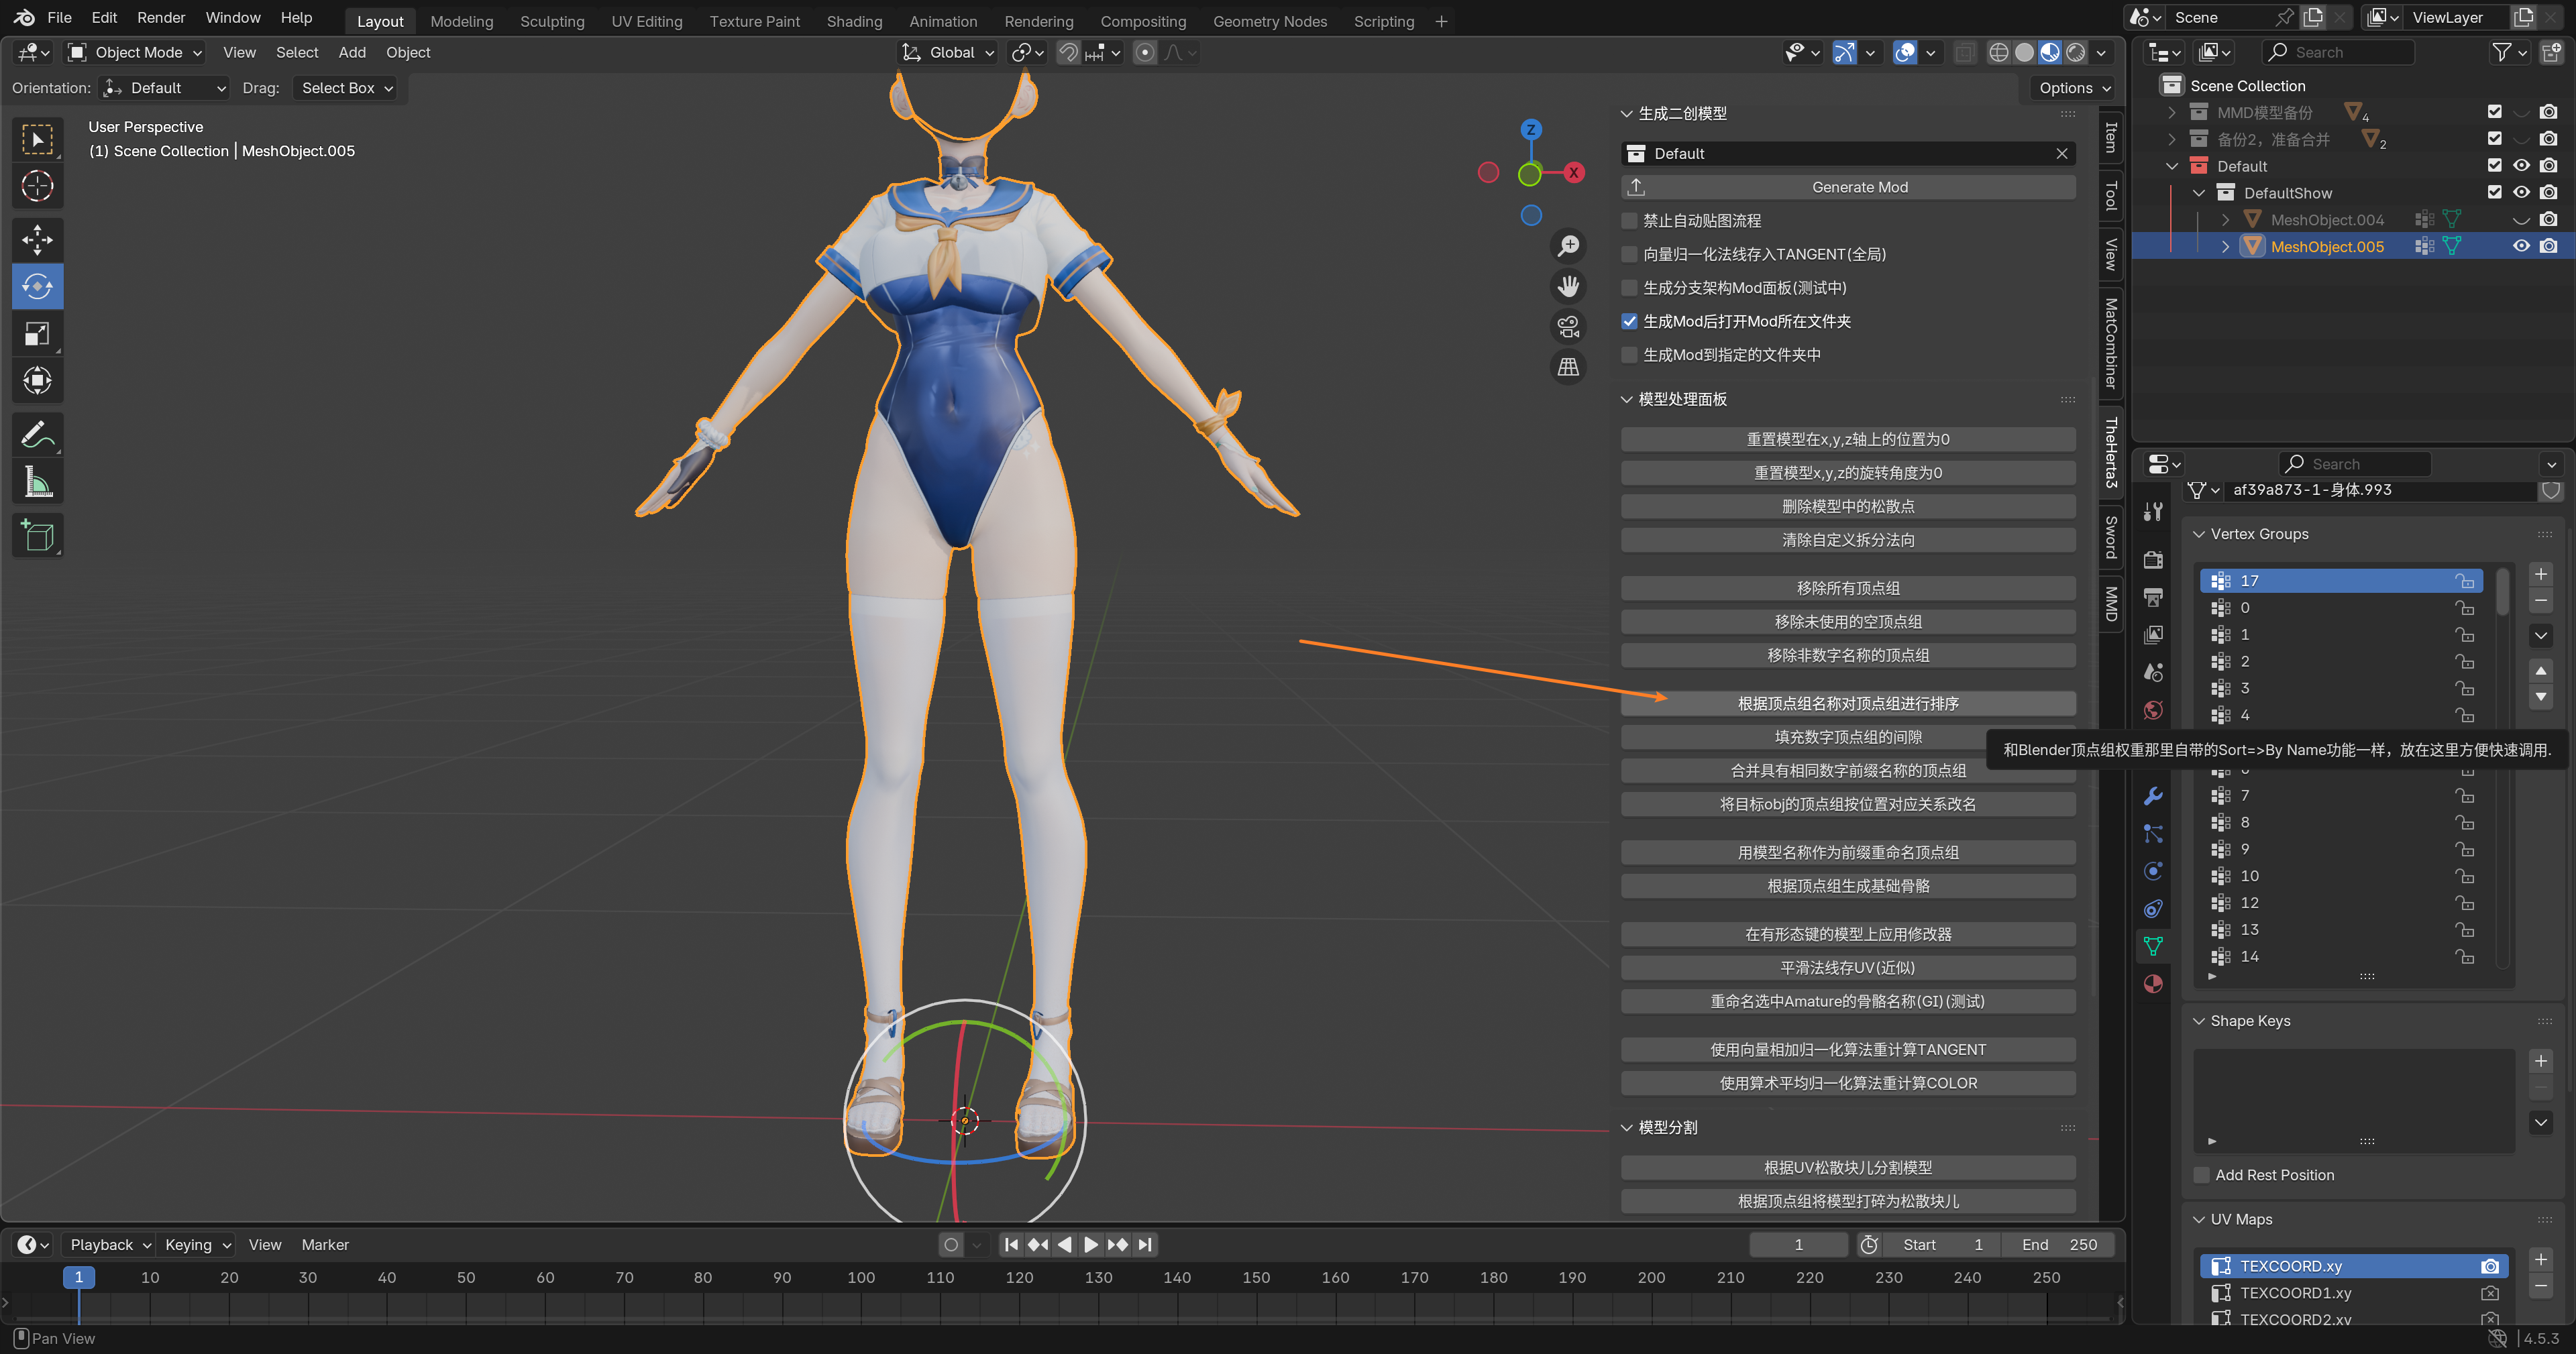
Task: Add a new vertex group with plus
Action: [2540, 574]
